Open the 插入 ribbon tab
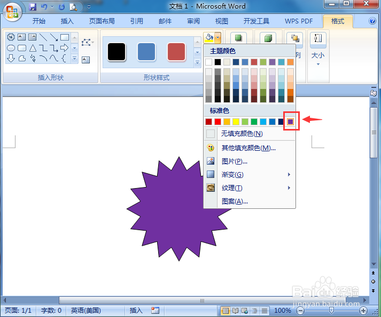Screen dimensions: 381x317 pyautogui.click(x=67, y=21)
